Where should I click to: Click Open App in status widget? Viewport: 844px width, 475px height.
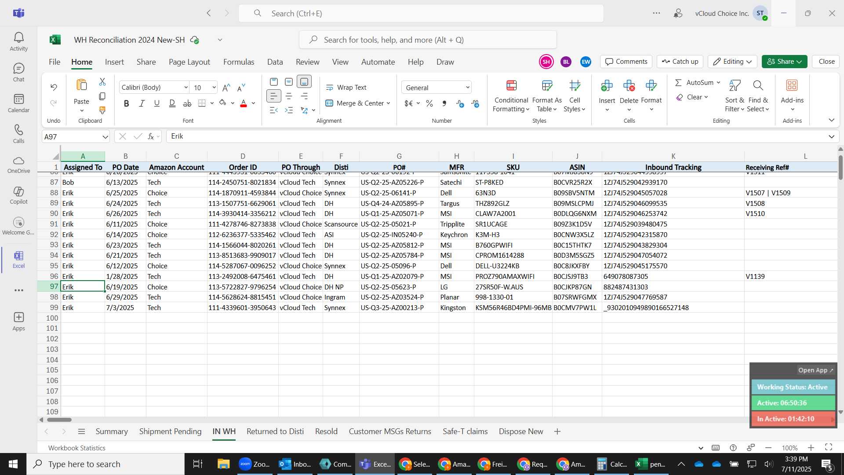815,370
